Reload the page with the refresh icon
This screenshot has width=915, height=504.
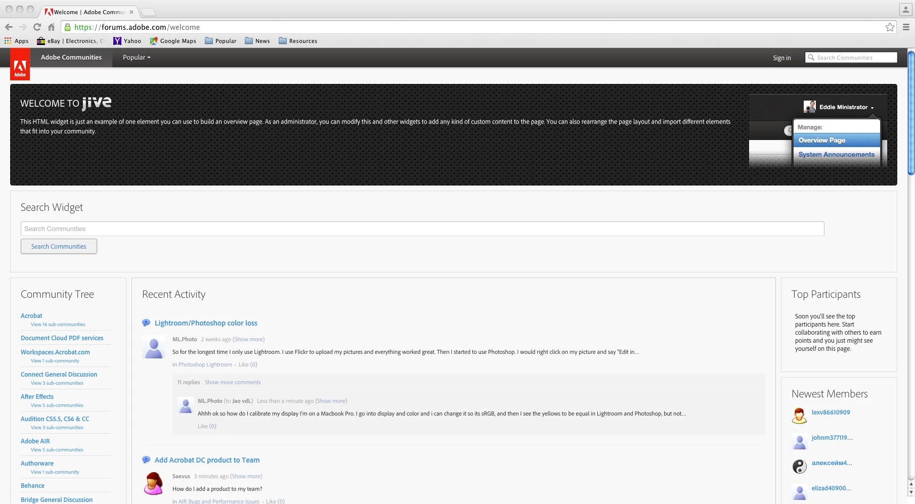[37, 27]
